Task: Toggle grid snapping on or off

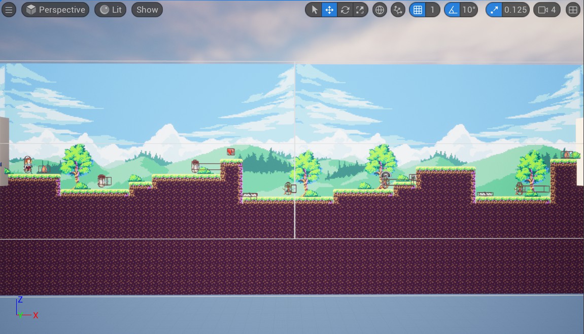Action: point(417,10)
